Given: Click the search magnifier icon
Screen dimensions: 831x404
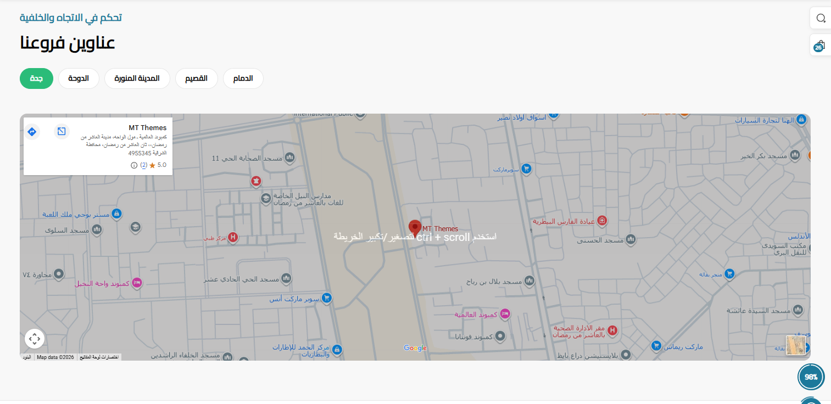Looking at the screenshot, I should [821, 18].
